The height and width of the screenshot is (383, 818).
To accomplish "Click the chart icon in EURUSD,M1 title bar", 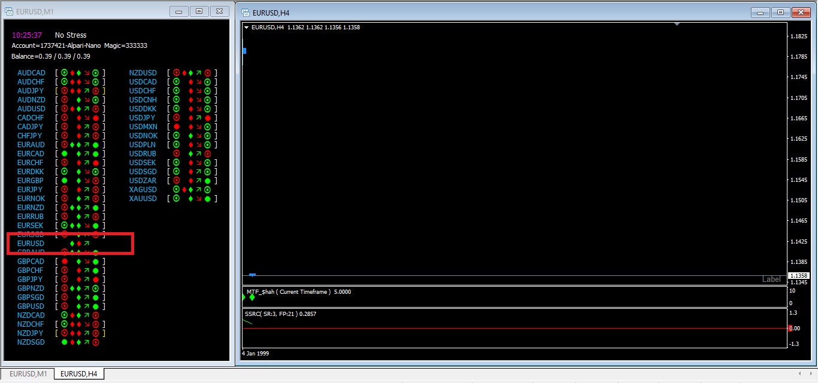I will click(9, 11).
